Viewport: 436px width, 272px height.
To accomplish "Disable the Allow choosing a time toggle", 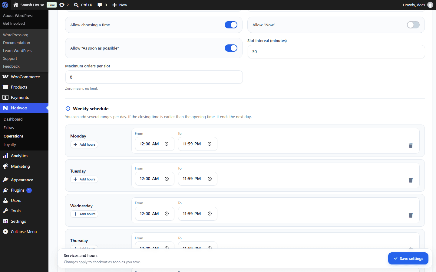I will 231,25.
